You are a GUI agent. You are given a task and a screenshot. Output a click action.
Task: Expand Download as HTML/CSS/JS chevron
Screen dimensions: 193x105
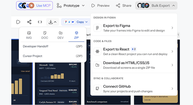(x=172, y=65)
